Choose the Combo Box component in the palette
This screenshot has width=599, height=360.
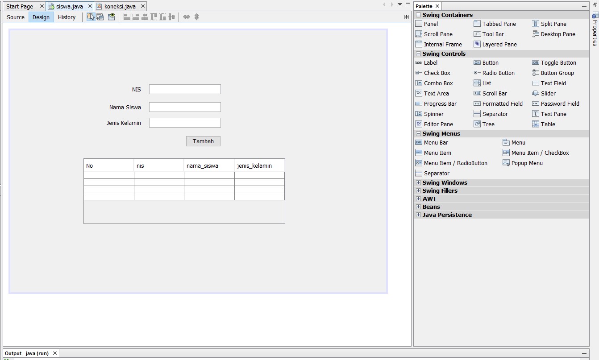coord(438,83)
